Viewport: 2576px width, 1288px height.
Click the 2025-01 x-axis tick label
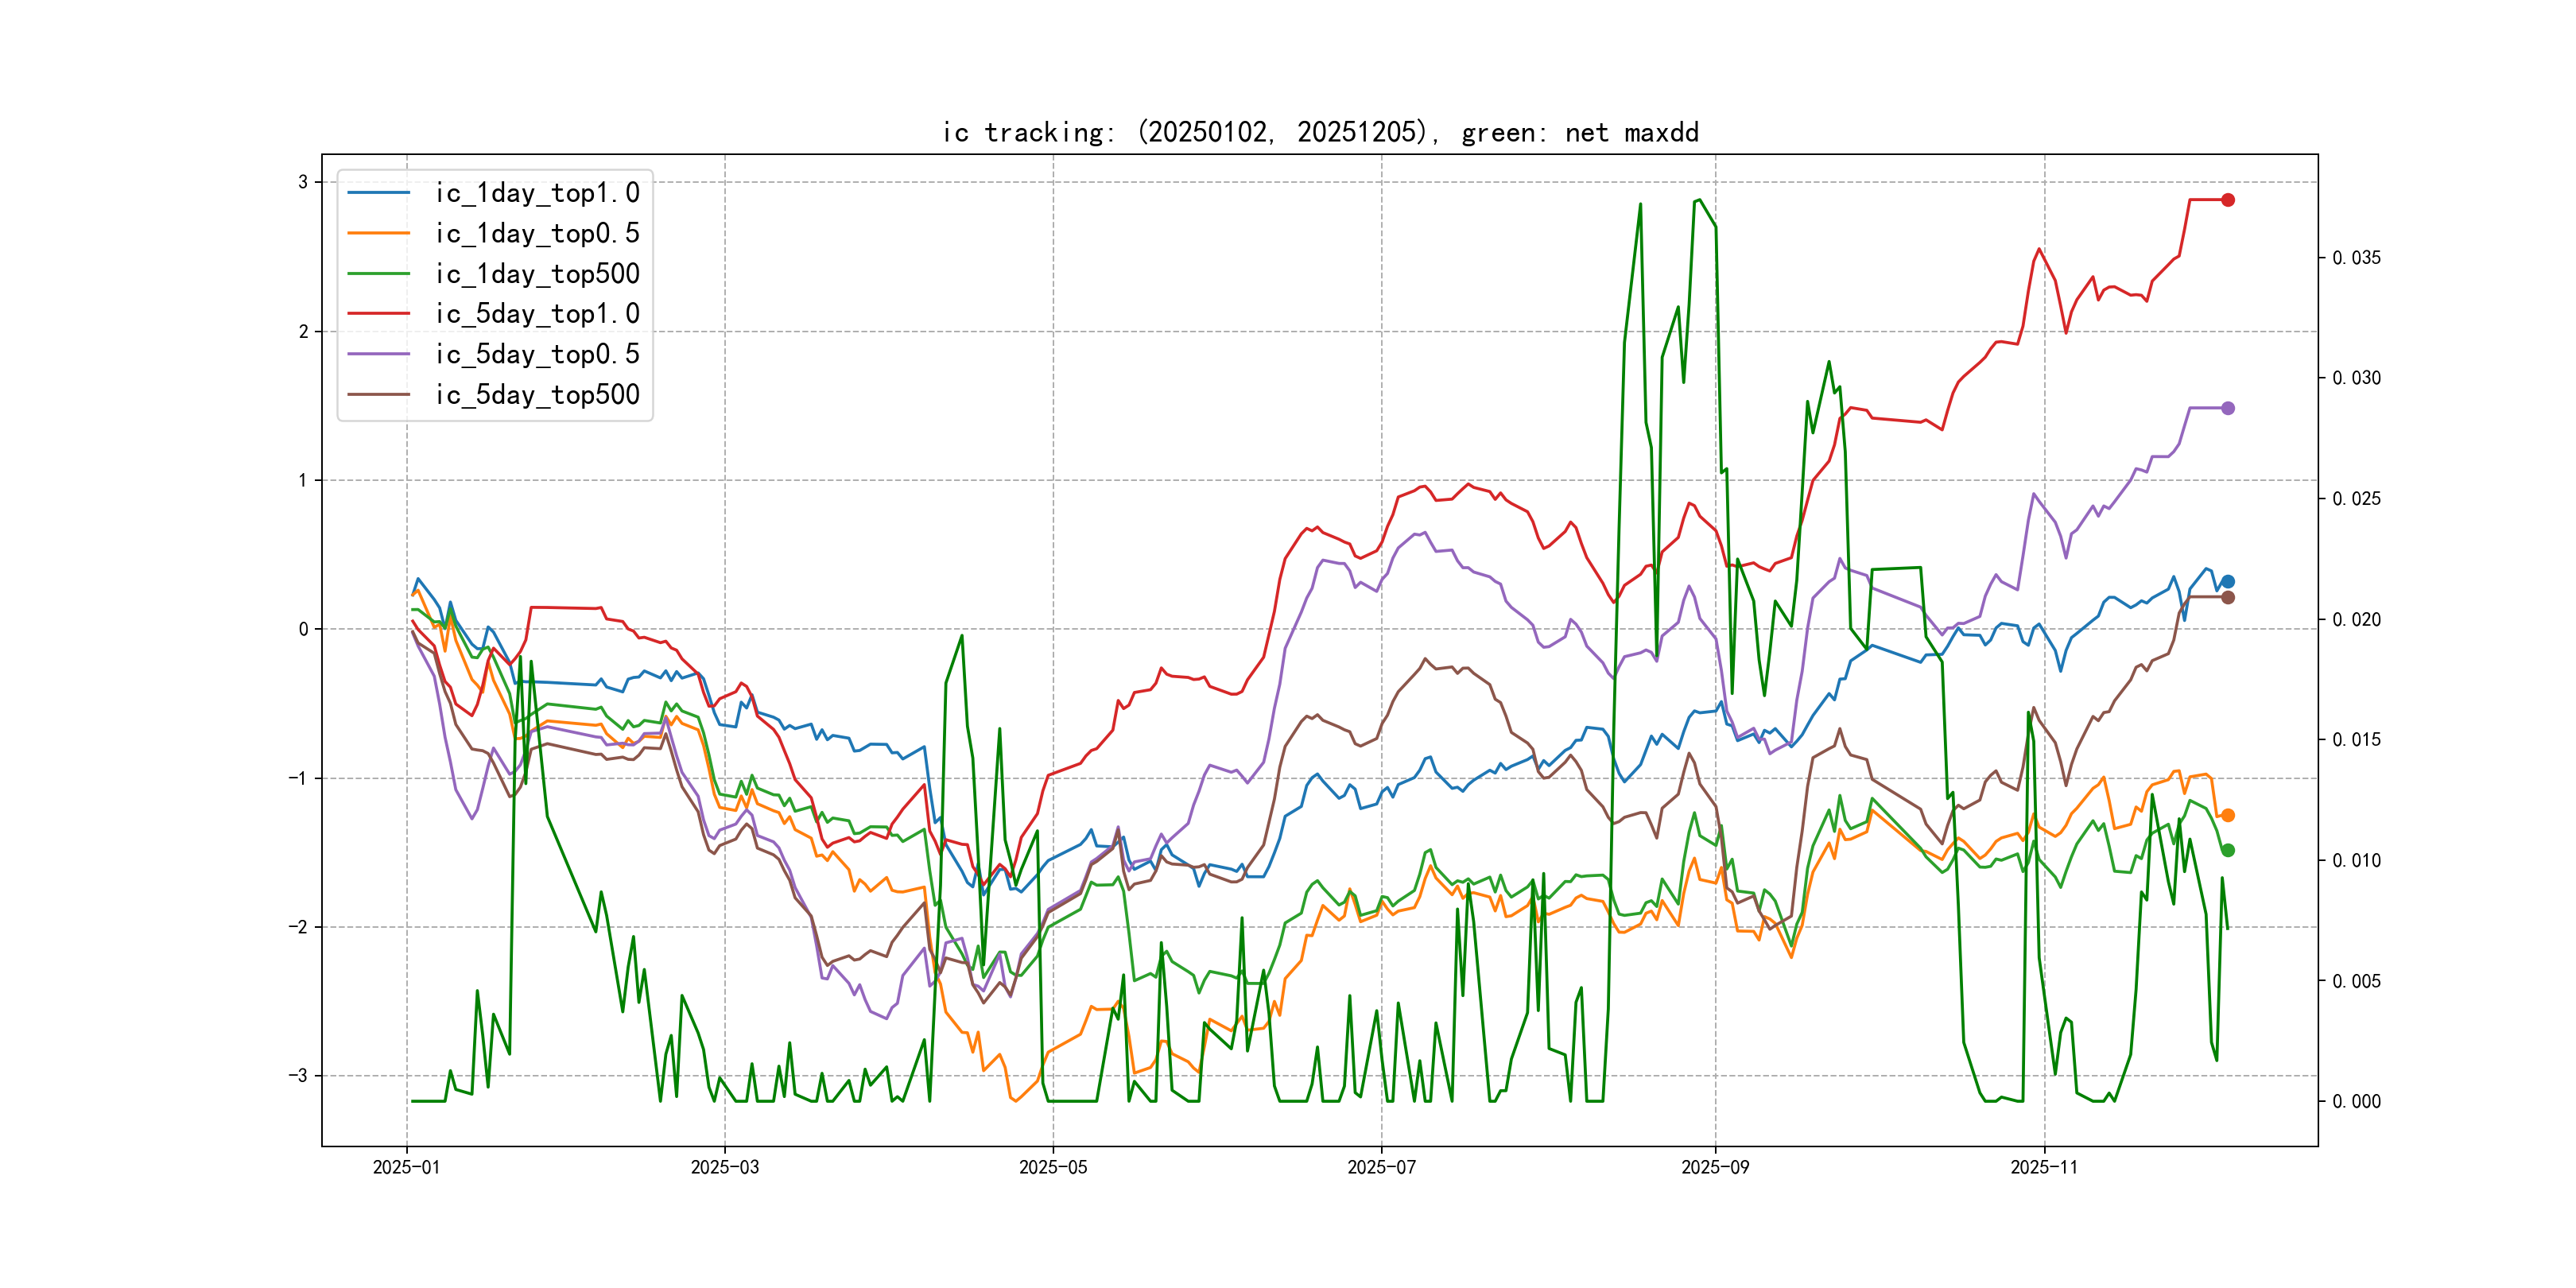[406, 1167]
